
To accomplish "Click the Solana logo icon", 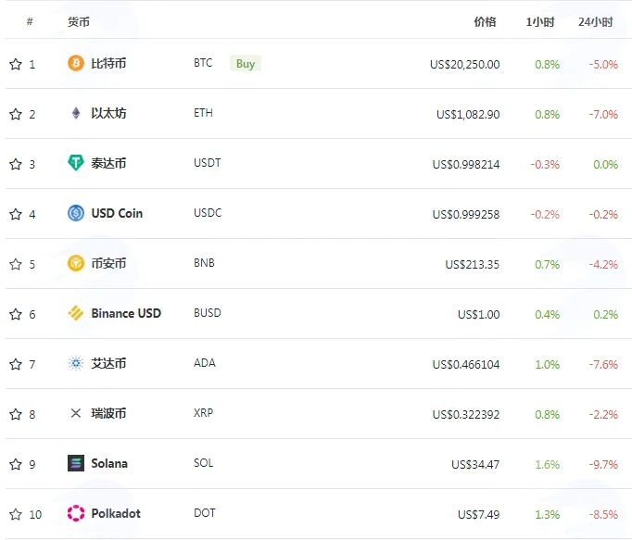I will pyautogui.click(x=76, y=463).
